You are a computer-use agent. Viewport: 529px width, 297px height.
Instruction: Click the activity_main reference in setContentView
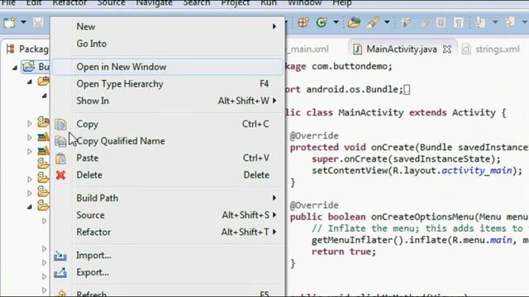pyautogui.click(x=477, y=171)
